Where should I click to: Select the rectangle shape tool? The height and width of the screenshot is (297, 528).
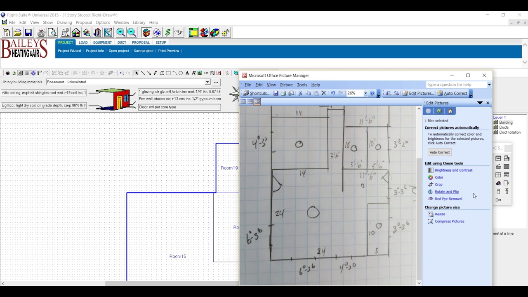coord(168,73)
